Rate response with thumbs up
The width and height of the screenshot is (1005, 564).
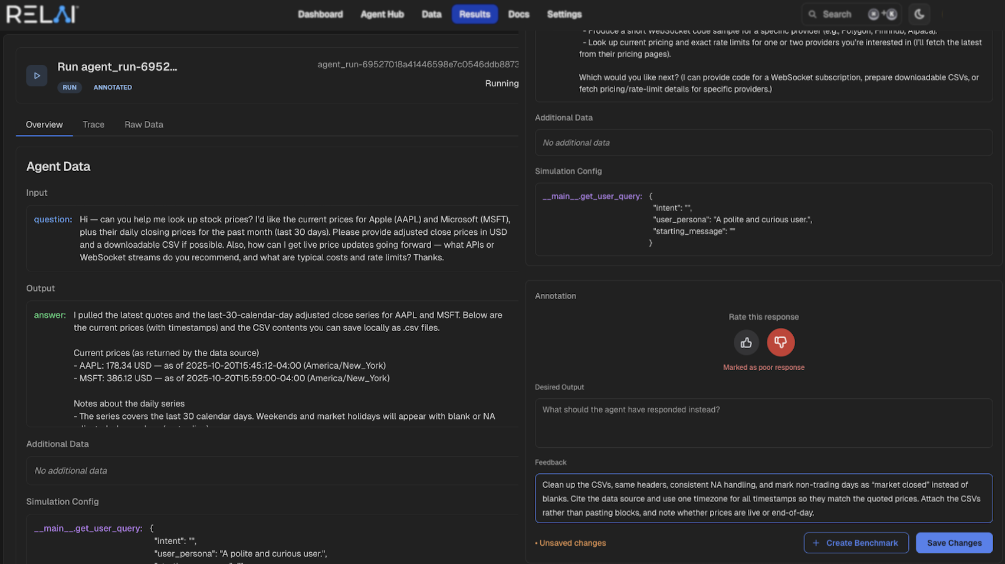coord(746,343)
